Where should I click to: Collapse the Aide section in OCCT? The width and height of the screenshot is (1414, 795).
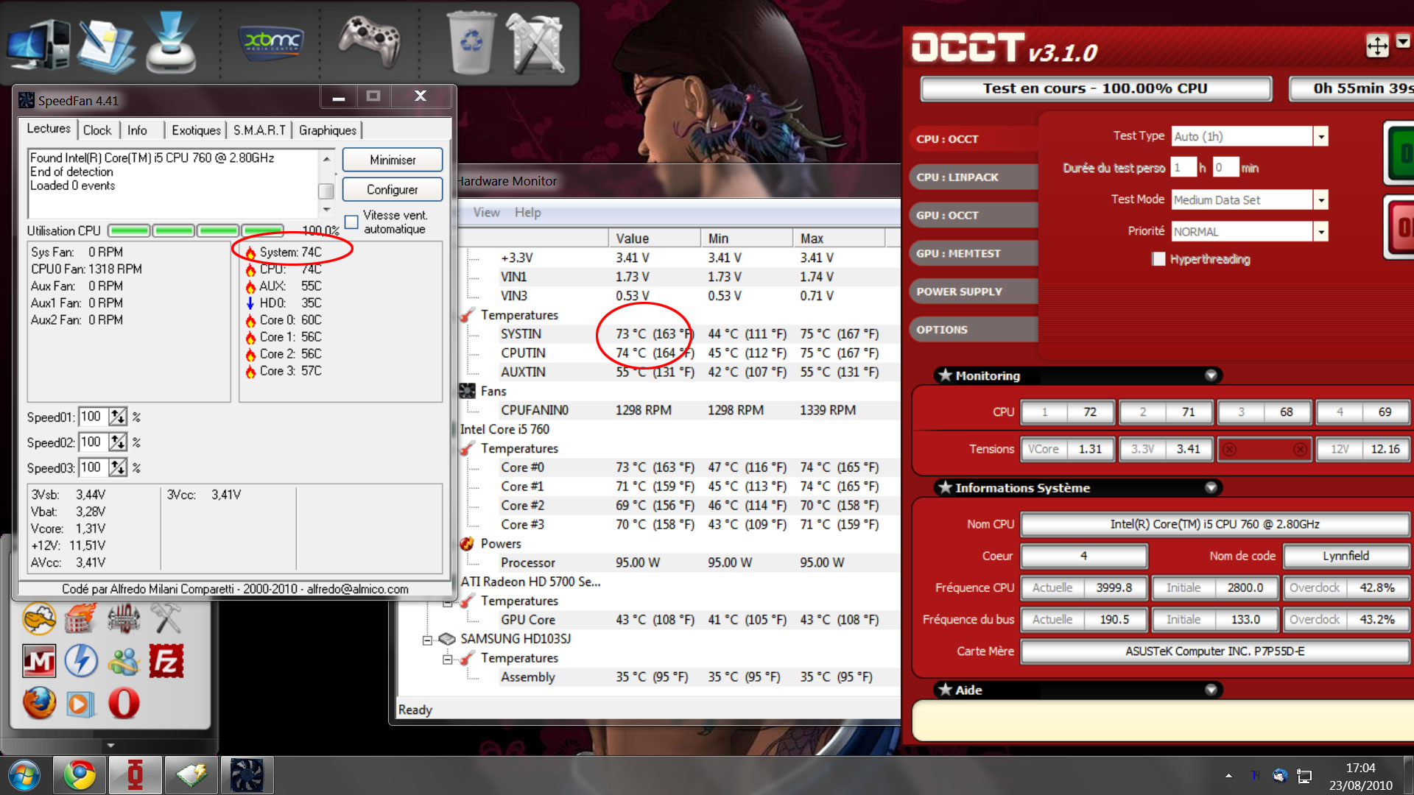pos(1211,690)
